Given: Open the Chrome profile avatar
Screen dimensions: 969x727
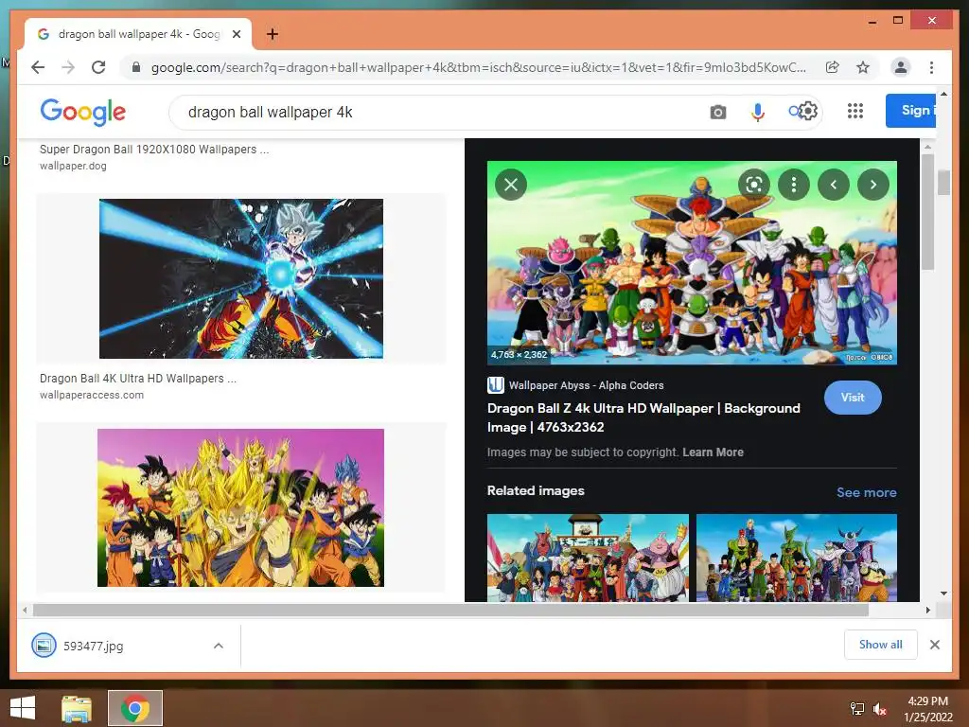Looking at the screenshot, I should [x=901, y=67].
